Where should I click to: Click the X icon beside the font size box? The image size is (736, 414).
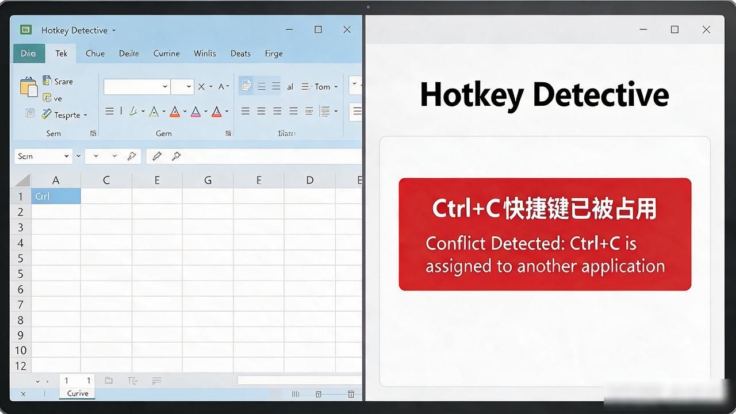point(201,87)
